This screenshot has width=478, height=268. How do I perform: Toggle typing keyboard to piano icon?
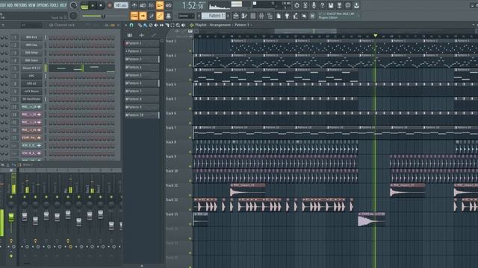point(134,16)
